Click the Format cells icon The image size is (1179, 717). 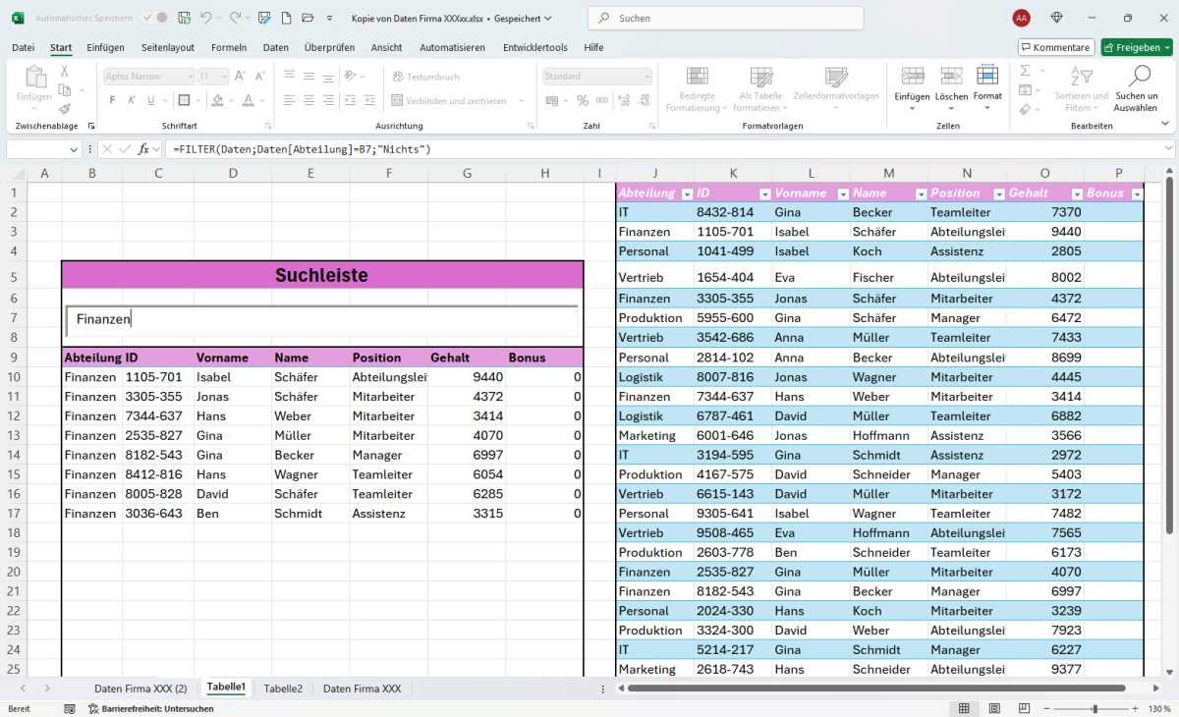click(x=987, y=77)
